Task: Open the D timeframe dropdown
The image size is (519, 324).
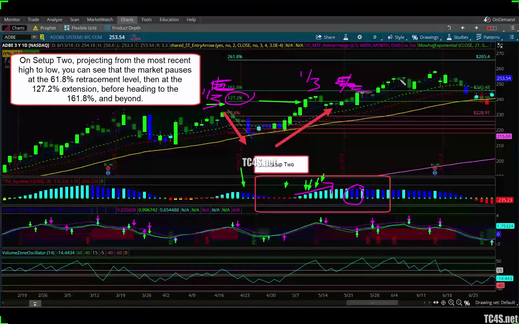Action: click(376, 37)
